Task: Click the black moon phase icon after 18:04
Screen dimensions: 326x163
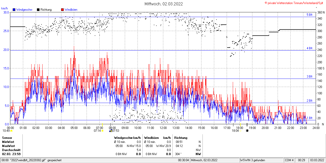Action: tap(247, 131)
